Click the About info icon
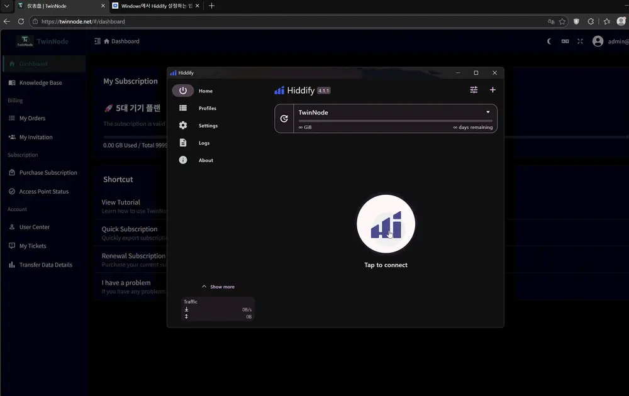The image size is (629, 396). 183,160
